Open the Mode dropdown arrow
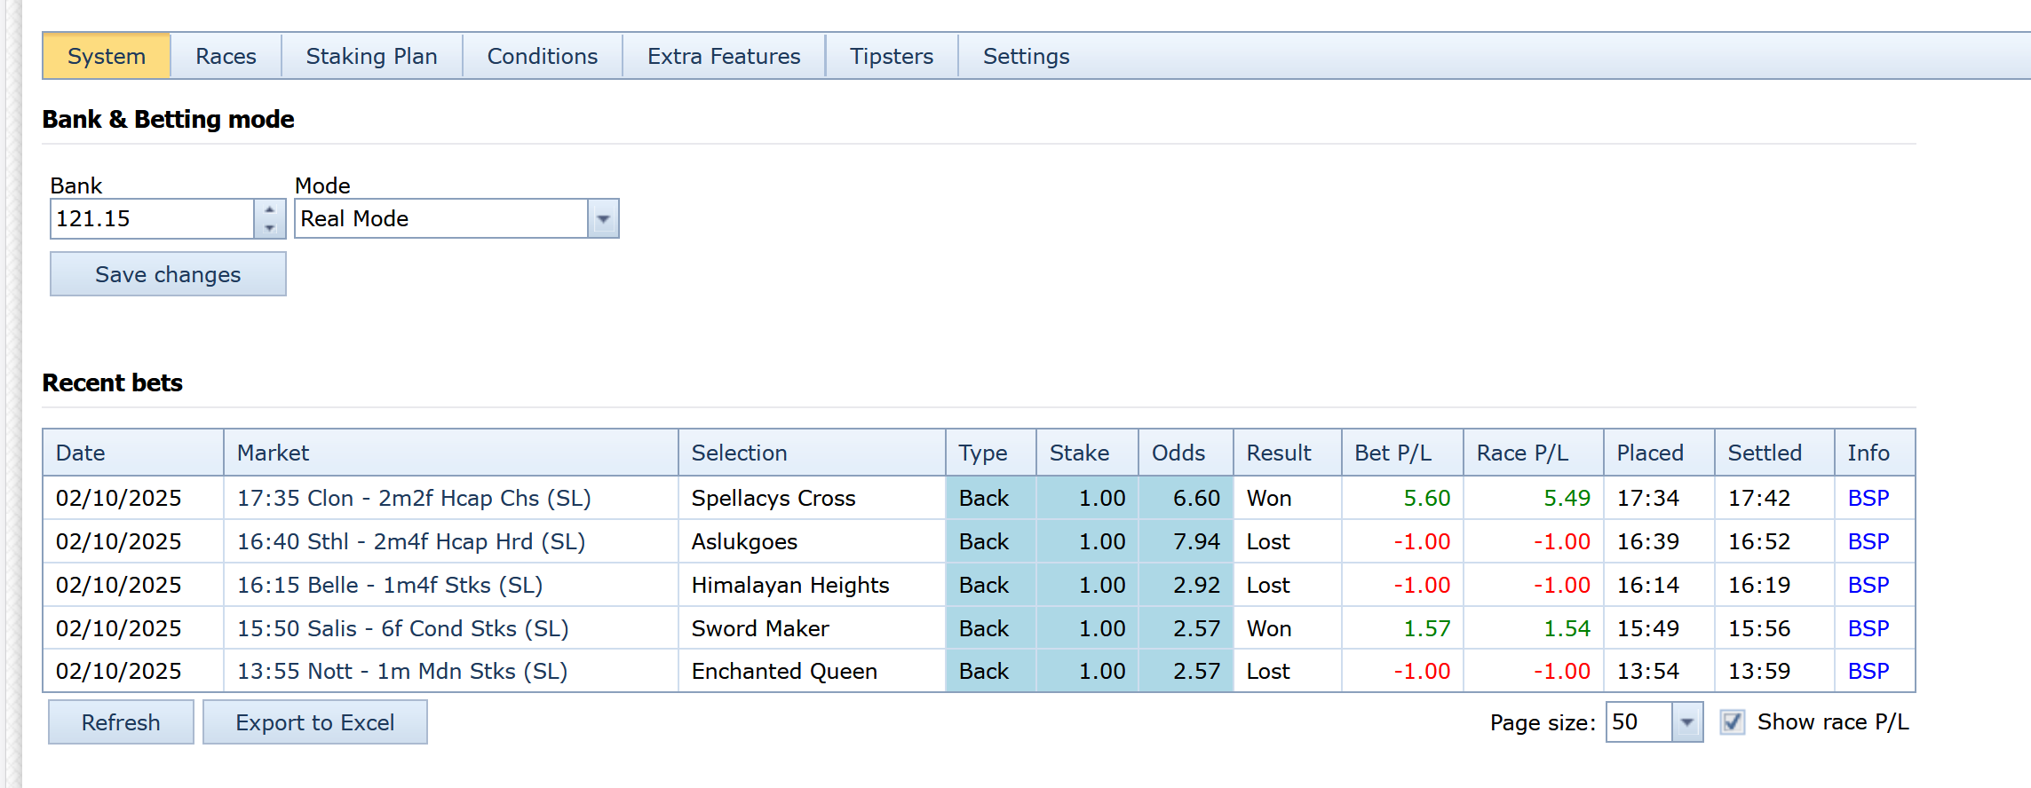The height and width of the screenshot is (788, 2031). pyautogui.click(x=603, y=219)
